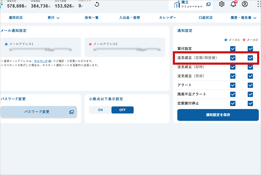The height and width of the screenshot is (175, 261).
Task: Click the new-window icon on パスワード変更 button
Action: point(71,112)
